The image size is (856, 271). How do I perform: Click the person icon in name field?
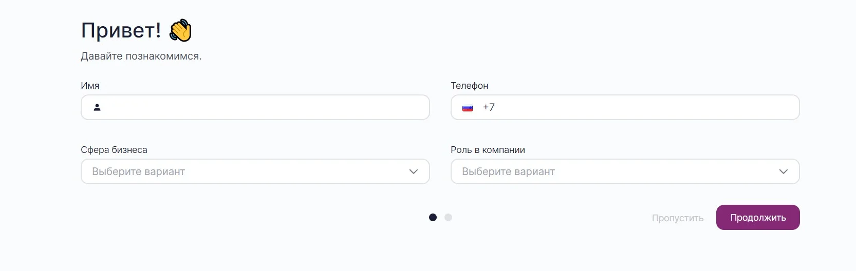(97, 107)
